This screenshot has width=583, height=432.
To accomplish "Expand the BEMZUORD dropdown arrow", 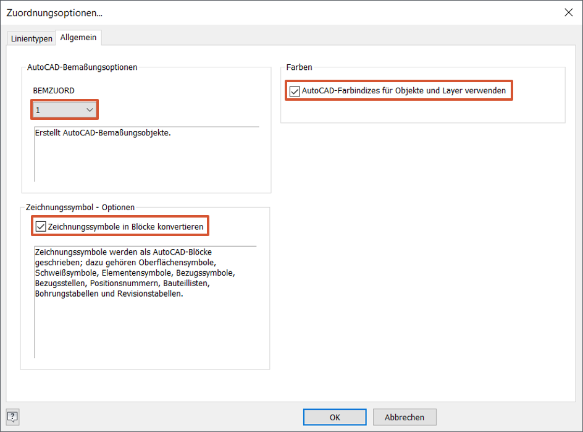I will click(90, 110).
